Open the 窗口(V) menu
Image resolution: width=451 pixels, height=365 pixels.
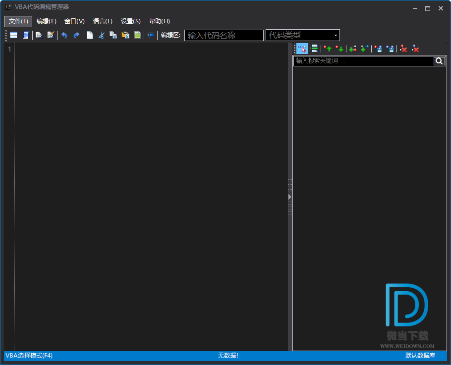tap(74, 21)
